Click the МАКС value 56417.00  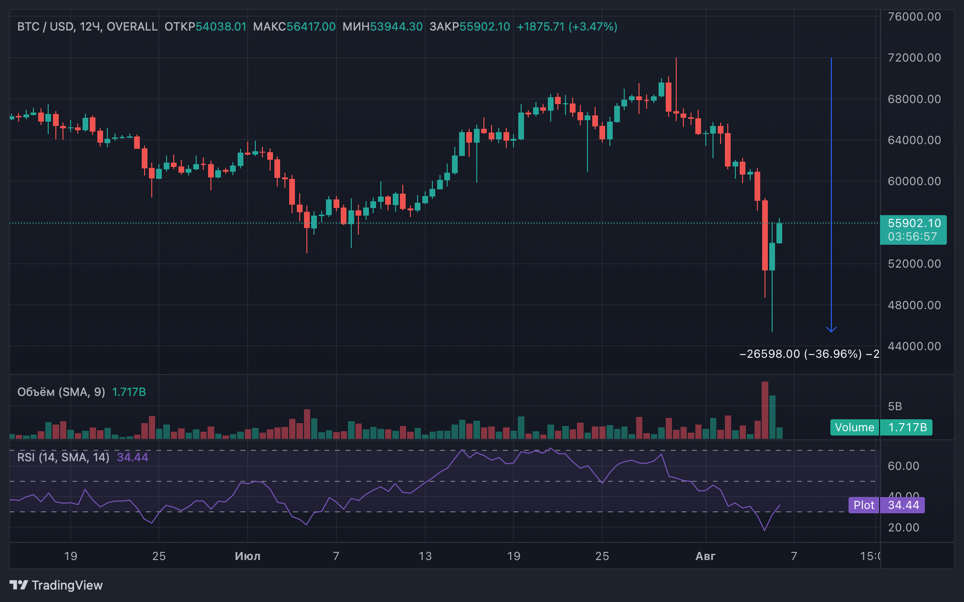311,27
